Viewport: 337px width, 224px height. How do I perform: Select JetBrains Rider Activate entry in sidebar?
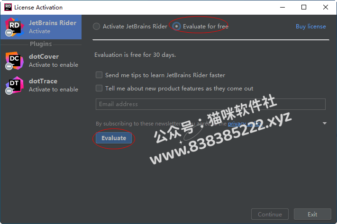pos(41,27)
